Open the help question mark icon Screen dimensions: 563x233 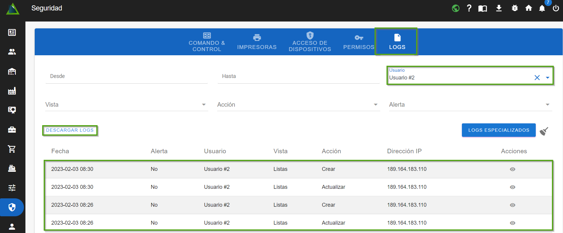[469, 8]
